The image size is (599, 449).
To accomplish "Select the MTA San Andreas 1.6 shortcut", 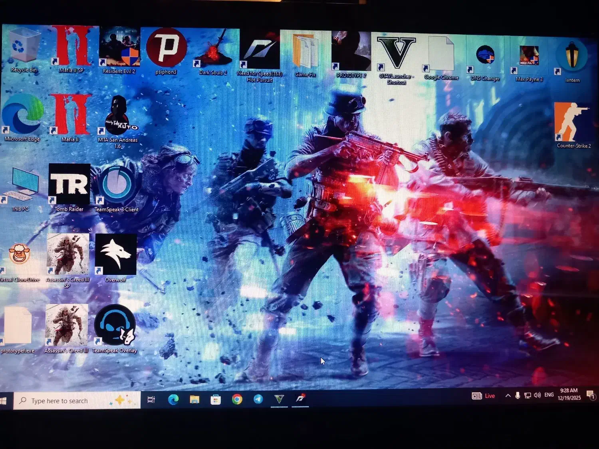I will click(x=118, y=117).
